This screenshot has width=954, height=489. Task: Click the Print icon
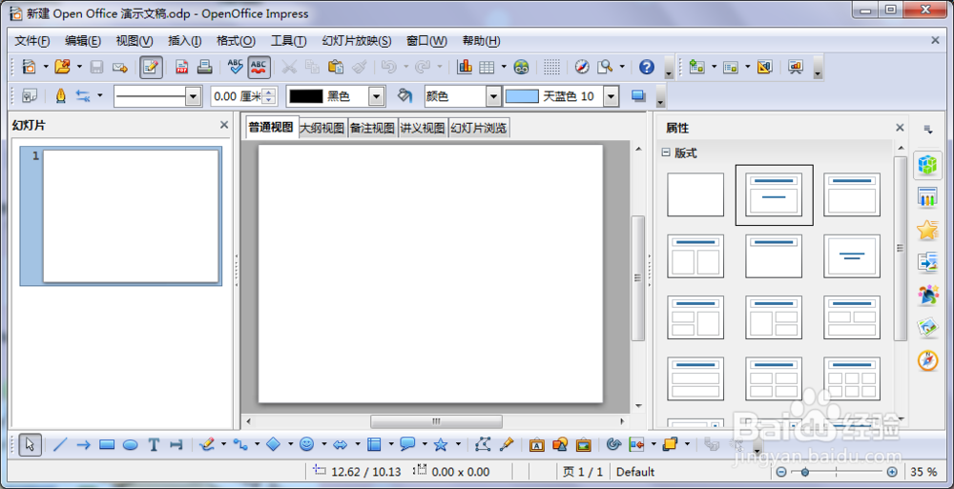205,67
